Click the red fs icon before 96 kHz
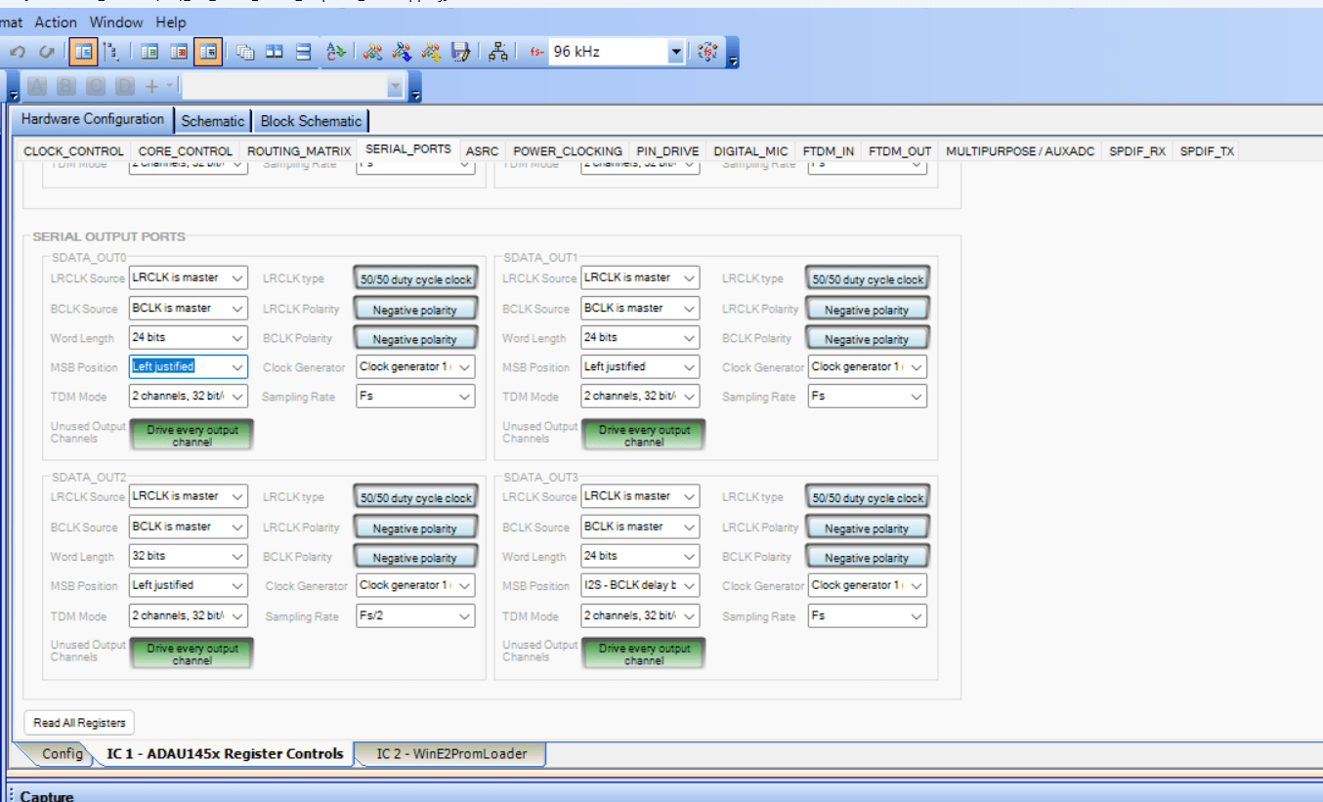This screenshot has width=1323, height=802. point(535,52)
